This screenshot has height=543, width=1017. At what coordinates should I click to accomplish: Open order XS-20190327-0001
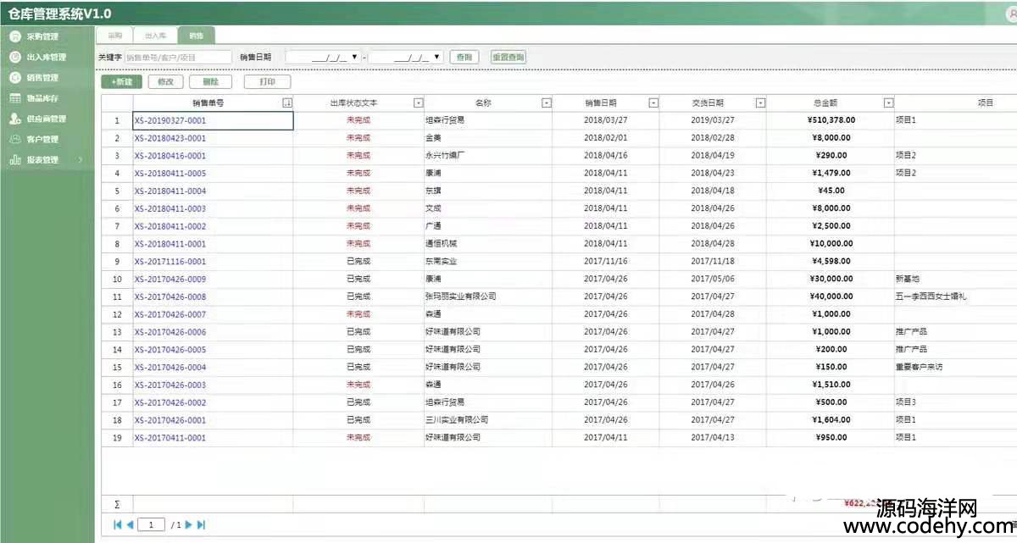(170, 120)
